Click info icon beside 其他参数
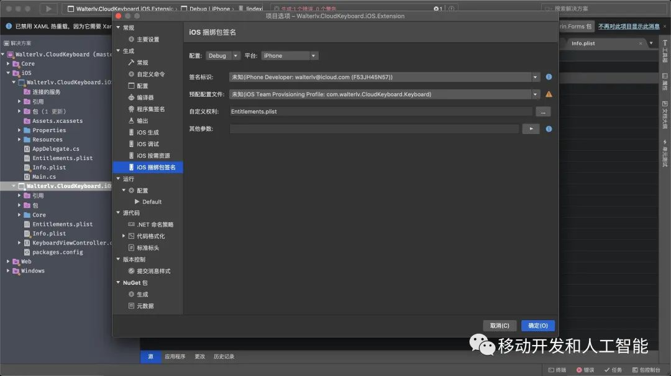The width and height of the screenshot is (671, 376). click(x=549, y=128)
